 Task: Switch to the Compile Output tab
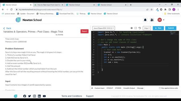129,88
